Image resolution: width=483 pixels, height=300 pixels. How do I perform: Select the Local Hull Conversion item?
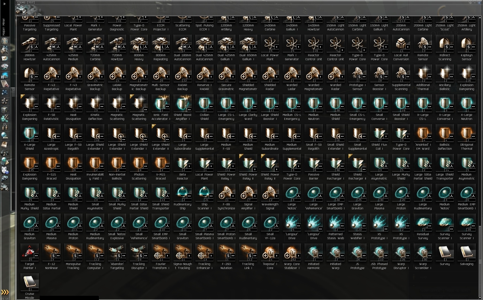tap(401, 48)
